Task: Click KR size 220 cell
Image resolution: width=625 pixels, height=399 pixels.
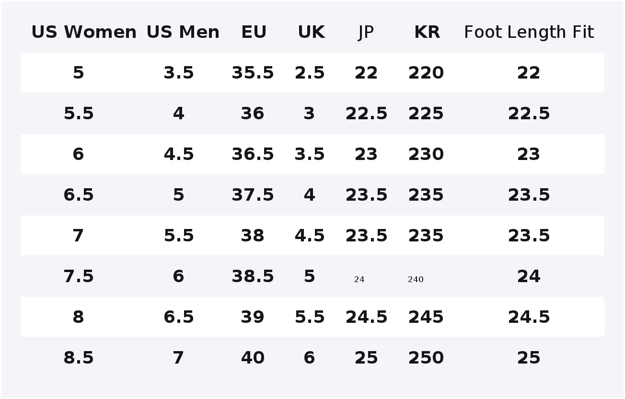Action: click(426, 73)
